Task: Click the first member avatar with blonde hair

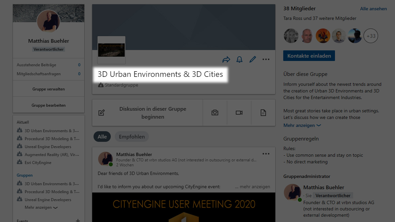Action: 291,36
